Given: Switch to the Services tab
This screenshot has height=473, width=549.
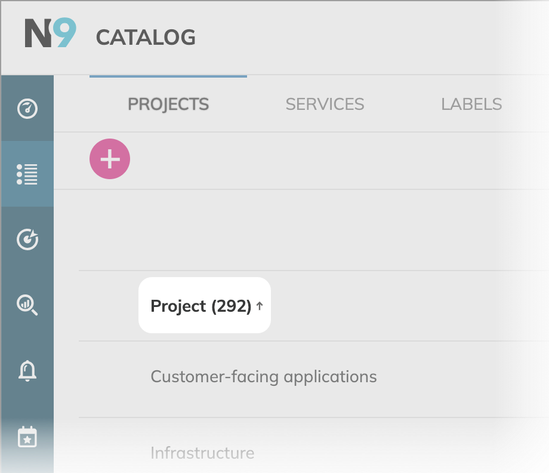Looking at the screenshot, I should (x=325, y=104).
